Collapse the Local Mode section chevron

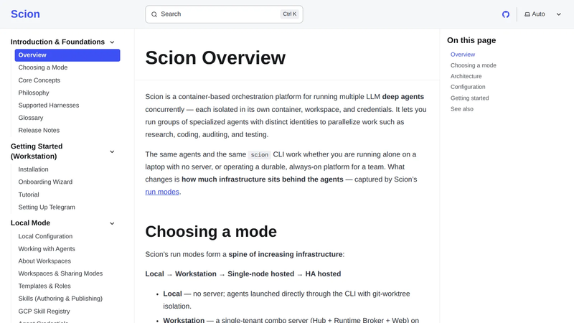[x=112, y=223]
